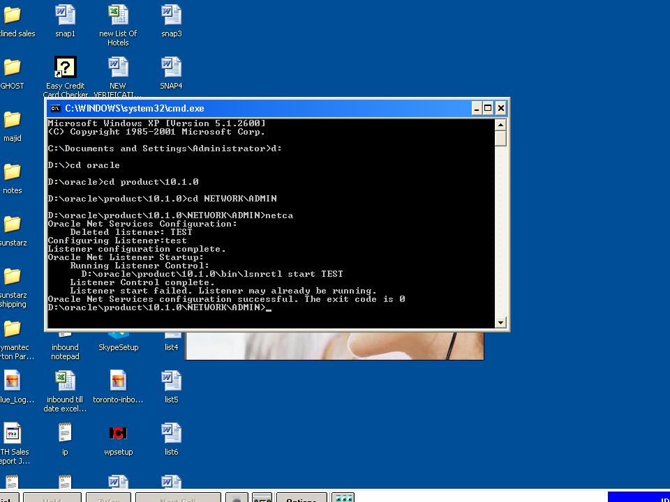Click the cmd scrollbar down arrow
The height and width of the screenshot is (502, 670).
pyautogui.click(x=500, y=322)
